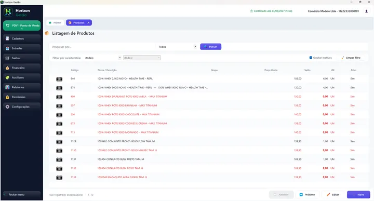This screenshot has width=374, height=201.
Task: Click the Editar button
Action: click(x=333, y=195)
